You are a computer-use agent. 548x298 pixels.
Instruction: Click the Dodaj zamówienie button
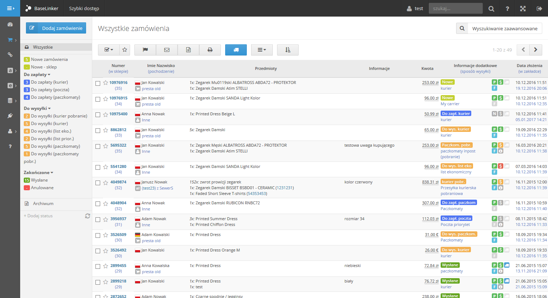point(56,28)
